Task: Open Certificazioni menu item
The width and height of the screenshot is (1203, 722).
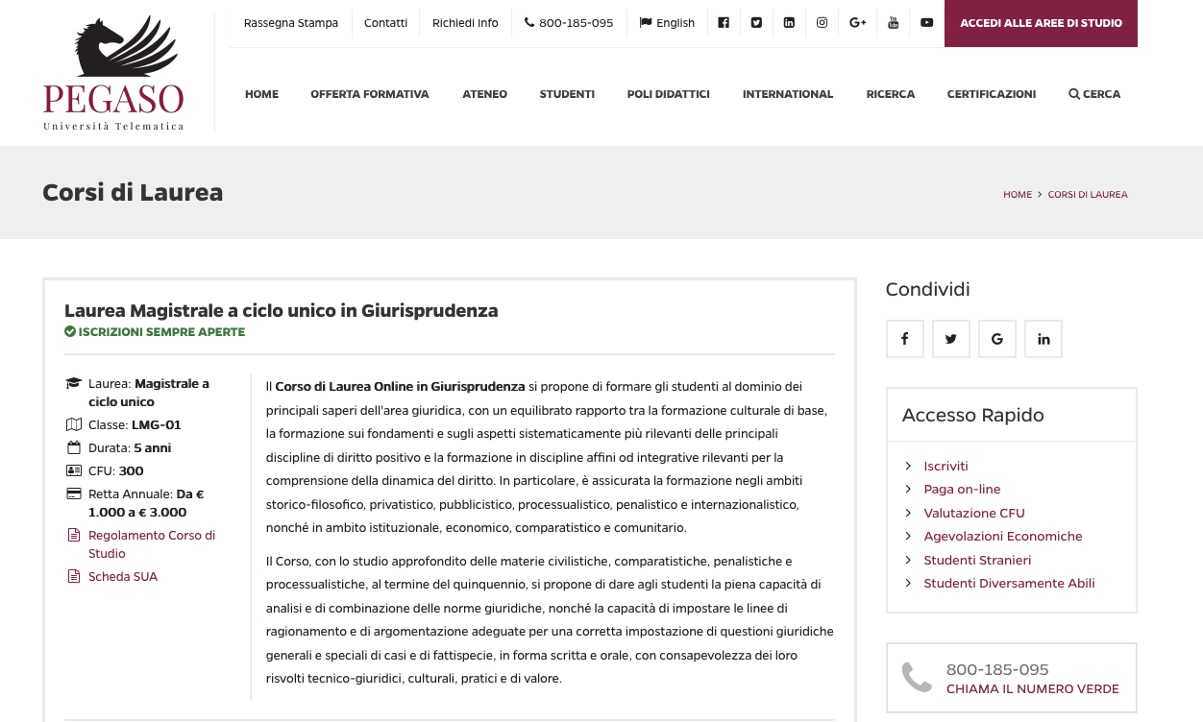Action: (992, 94)
